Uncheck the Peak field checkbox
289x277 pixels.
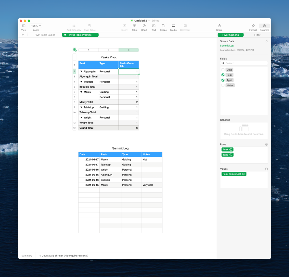[x=223, y=75]
